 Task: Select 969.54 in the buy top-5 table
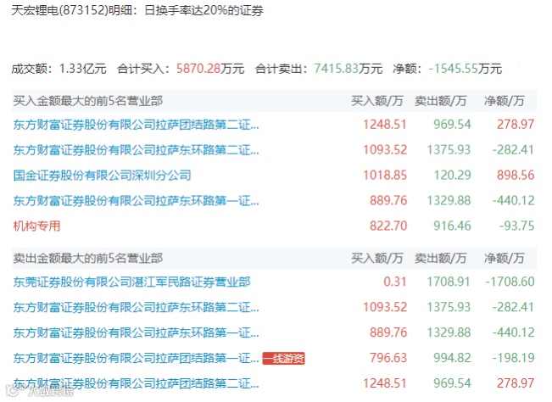click(x=453, y=125)
